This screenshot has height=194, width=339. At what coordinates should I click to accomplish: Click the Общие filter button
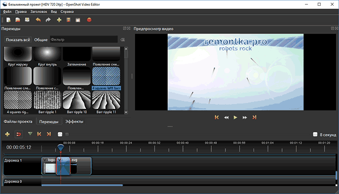tap(41, 40)
